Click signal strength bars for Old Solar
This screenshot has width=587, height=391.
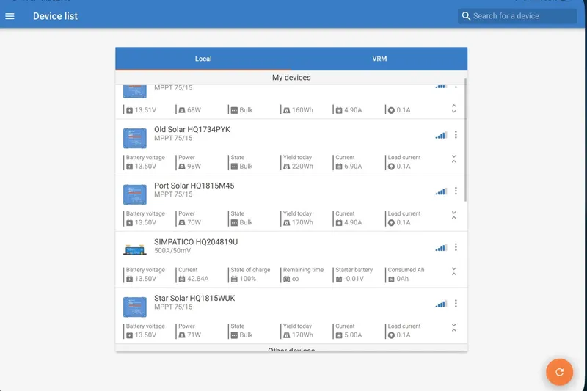tap(440, 135)
